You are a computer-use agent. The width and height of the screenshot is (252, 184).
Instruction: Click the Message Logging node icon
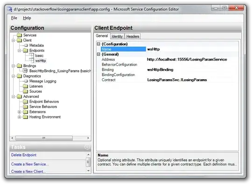(26, 81)
